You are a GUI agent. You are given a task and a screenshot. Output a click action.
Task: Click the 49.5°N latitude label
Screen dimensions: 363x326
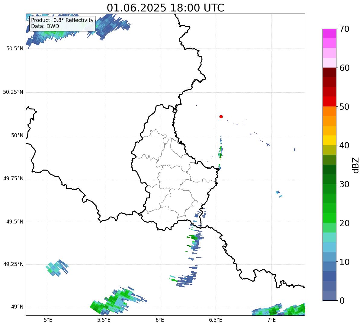coord(15,222)
